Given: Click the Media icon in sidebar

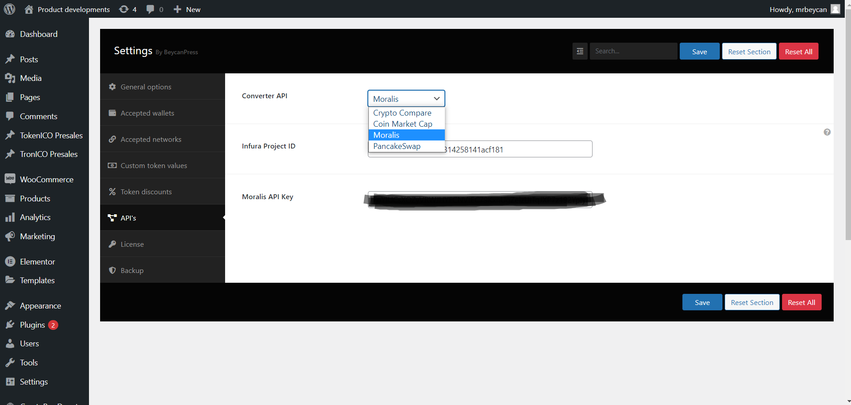Looking at the screenshot, I should [x=10, y=78].
